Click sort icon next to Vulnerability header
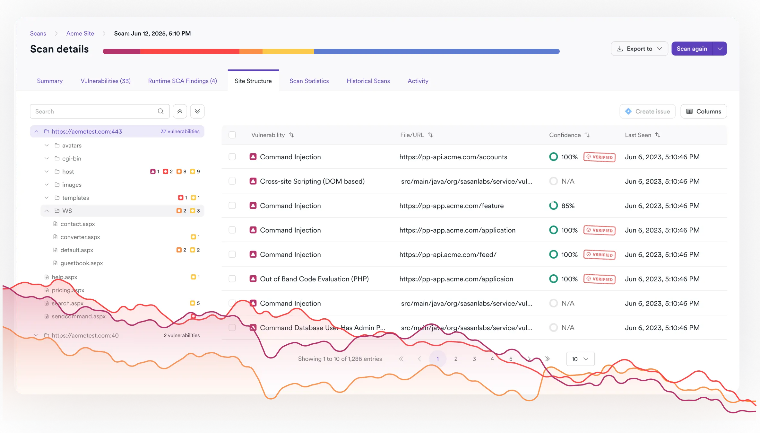 (291, 135)
